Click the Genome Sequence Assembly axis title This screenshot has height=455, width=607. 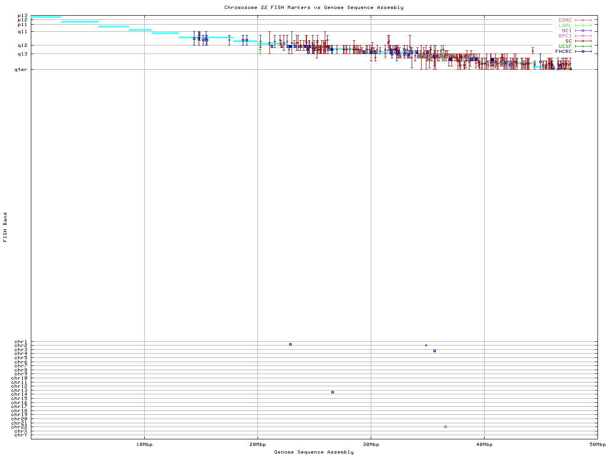314,452
